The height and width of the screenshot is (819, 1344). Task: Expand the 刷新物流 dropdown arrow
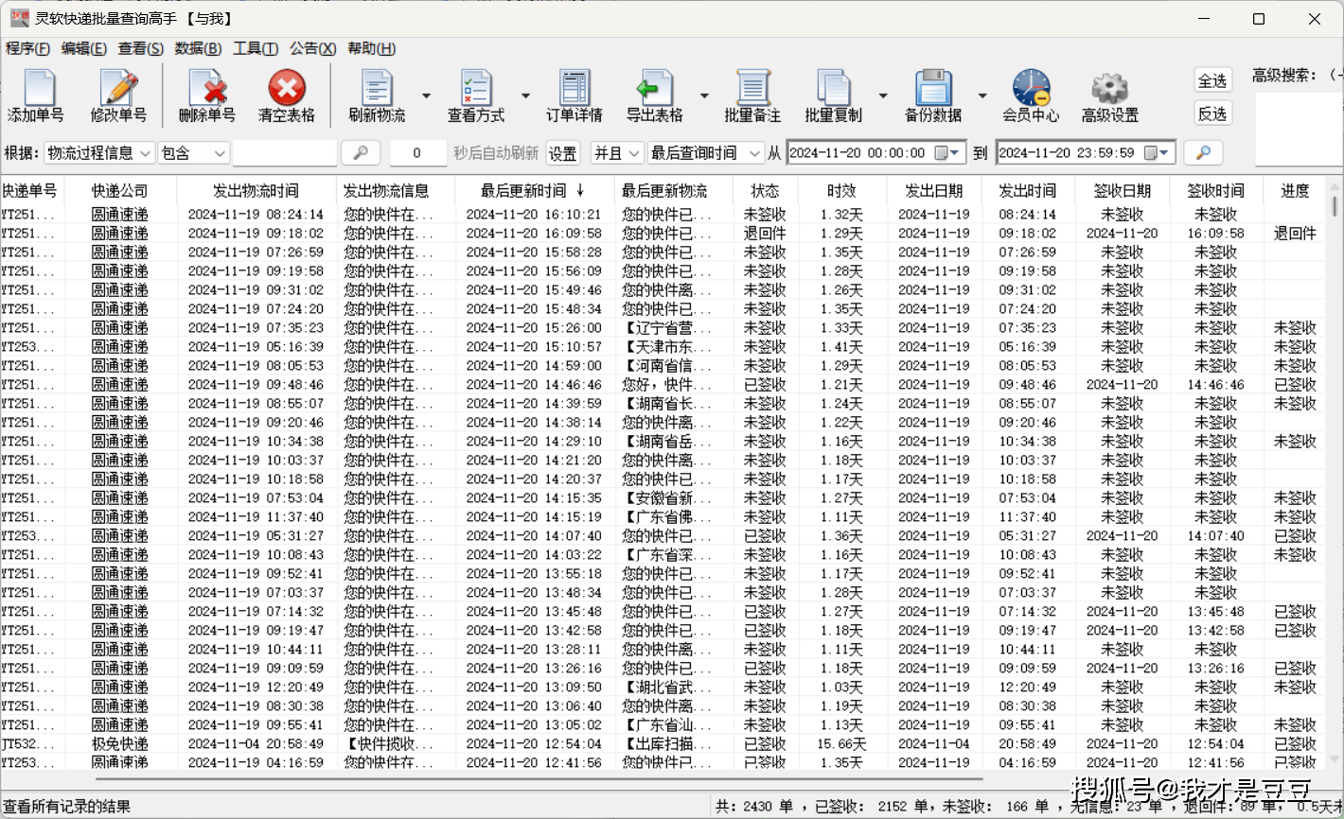pos(426,96)
